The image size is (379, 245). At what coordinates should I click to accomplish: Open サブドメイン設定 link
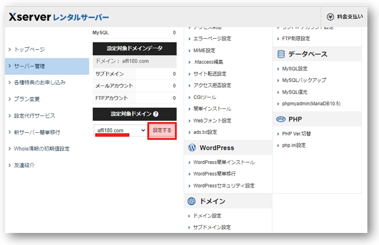pos(212,227)
